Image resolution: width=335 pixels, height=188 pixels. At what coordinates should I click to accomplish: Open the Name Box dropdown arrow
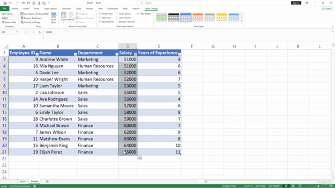[17, 32]
